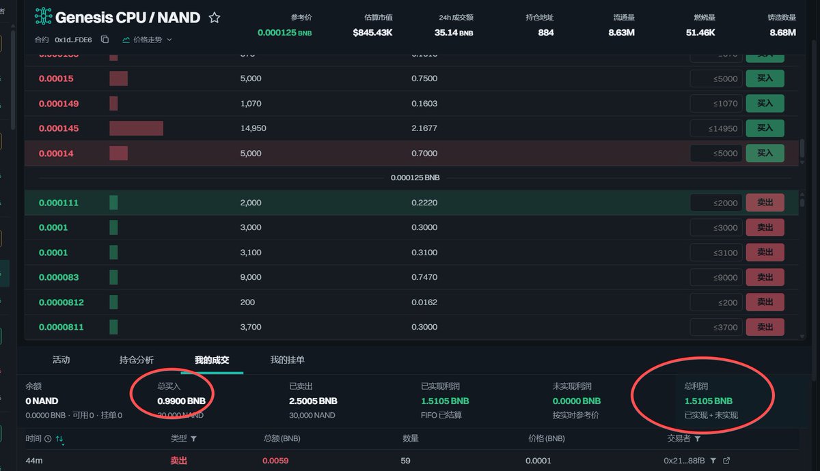This screenshot has height=471, width=820.
Task: Buy at 0.00014 with 买入 button
Action: (x=765, y=153)
